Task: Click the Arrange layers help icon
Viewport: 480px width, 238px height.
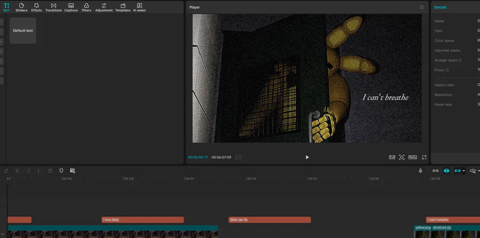Action: (x=460, y=60)
